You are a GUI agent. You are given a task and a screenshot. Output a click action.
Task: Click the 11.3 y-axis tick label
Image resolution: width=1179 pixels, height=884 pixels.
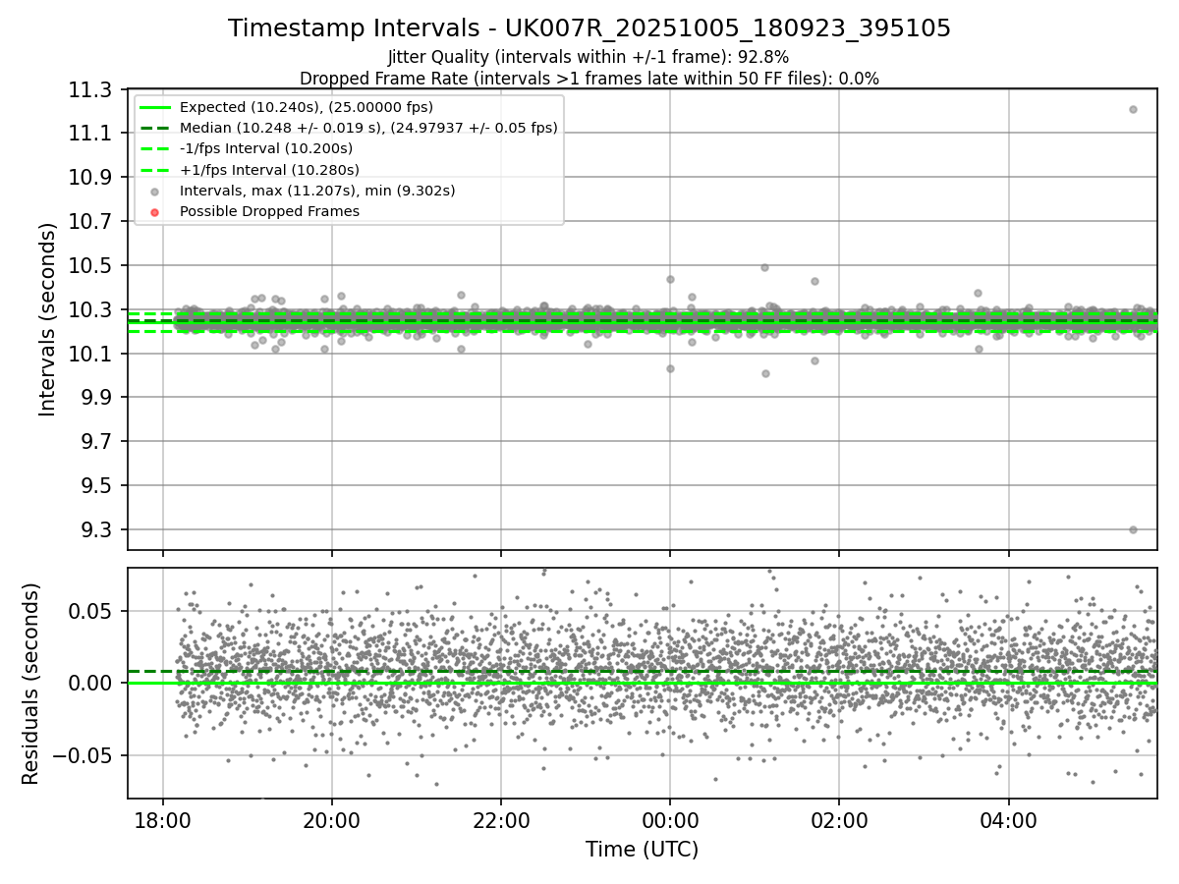[92, 89]
